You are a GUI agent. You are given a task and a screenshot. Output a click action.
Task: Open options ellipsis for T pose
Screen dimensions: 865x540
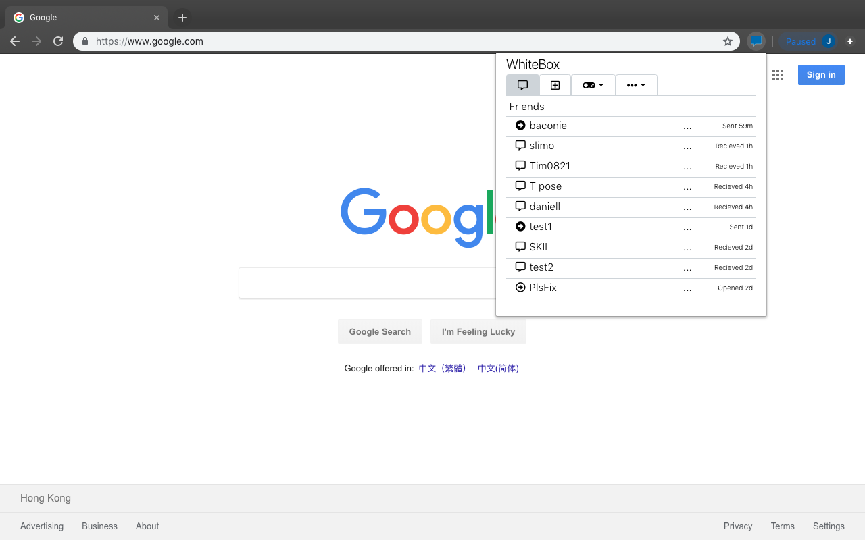[687, 187]
